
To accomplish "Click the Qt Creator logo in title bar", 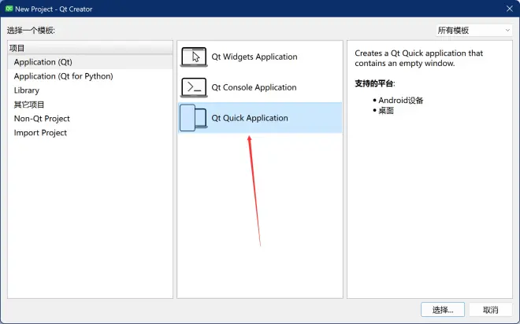I will (9, 9).
